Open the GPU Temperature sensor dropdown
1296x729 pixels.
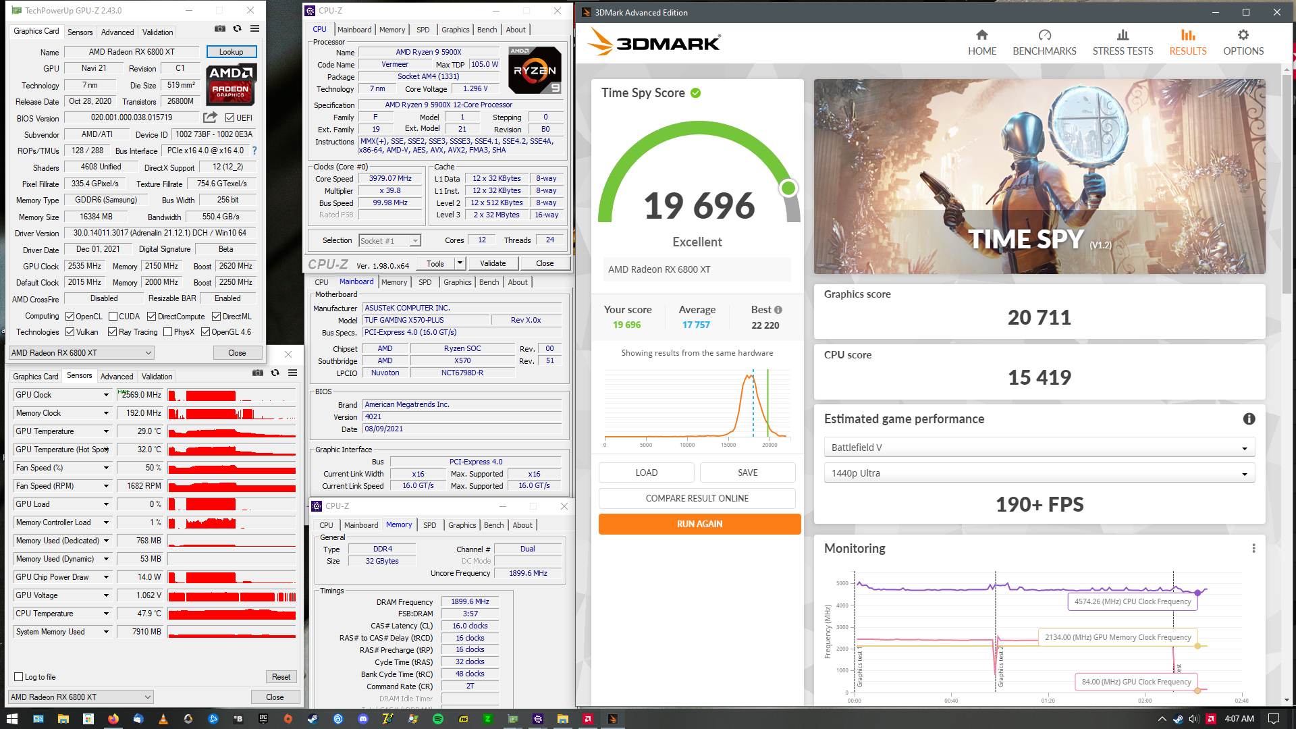[106, 431]
